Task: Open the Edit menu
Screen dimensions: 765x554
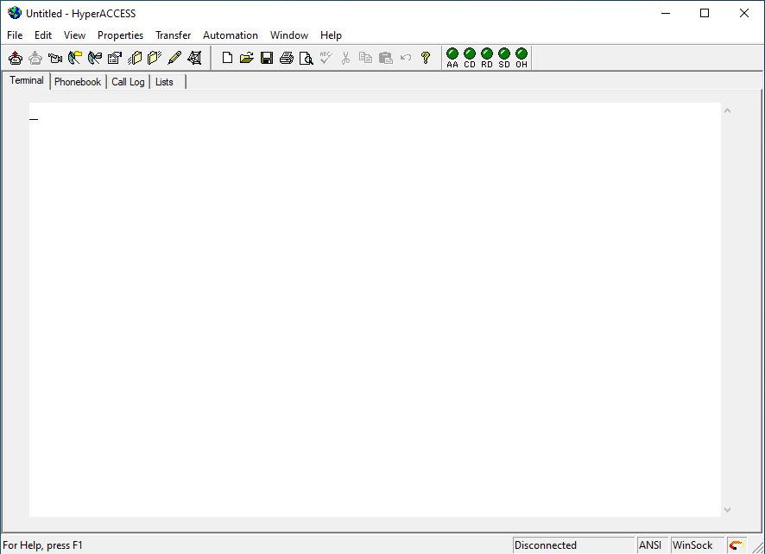Action: click(43, 35)
